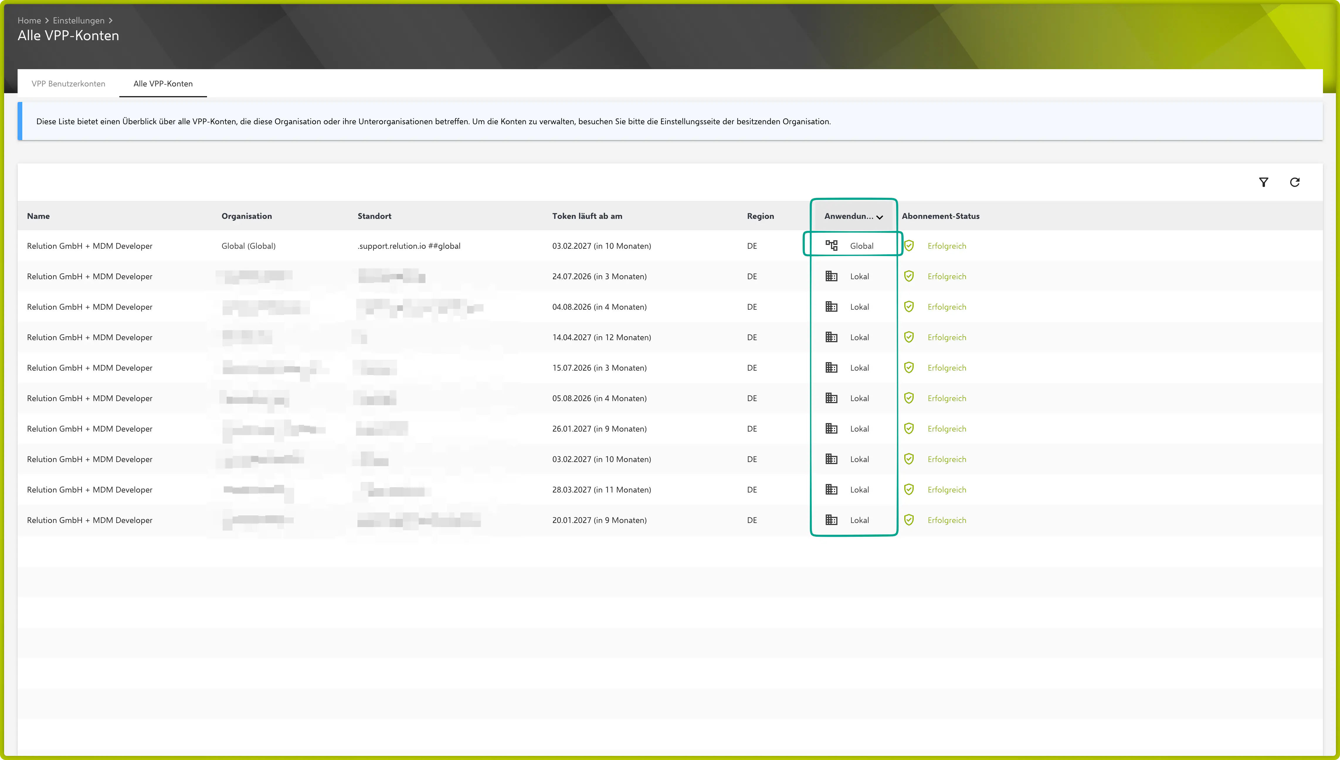Click the building icon for token 24.07.2026
Image resolution: width=1340 pixels, height=760 pixels.
[831, 276]
